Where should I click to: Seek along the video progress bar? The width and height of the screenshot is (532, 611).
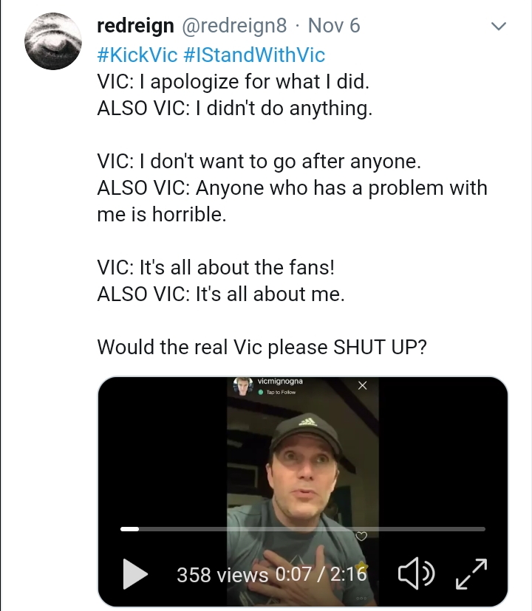tap(303, 529)
